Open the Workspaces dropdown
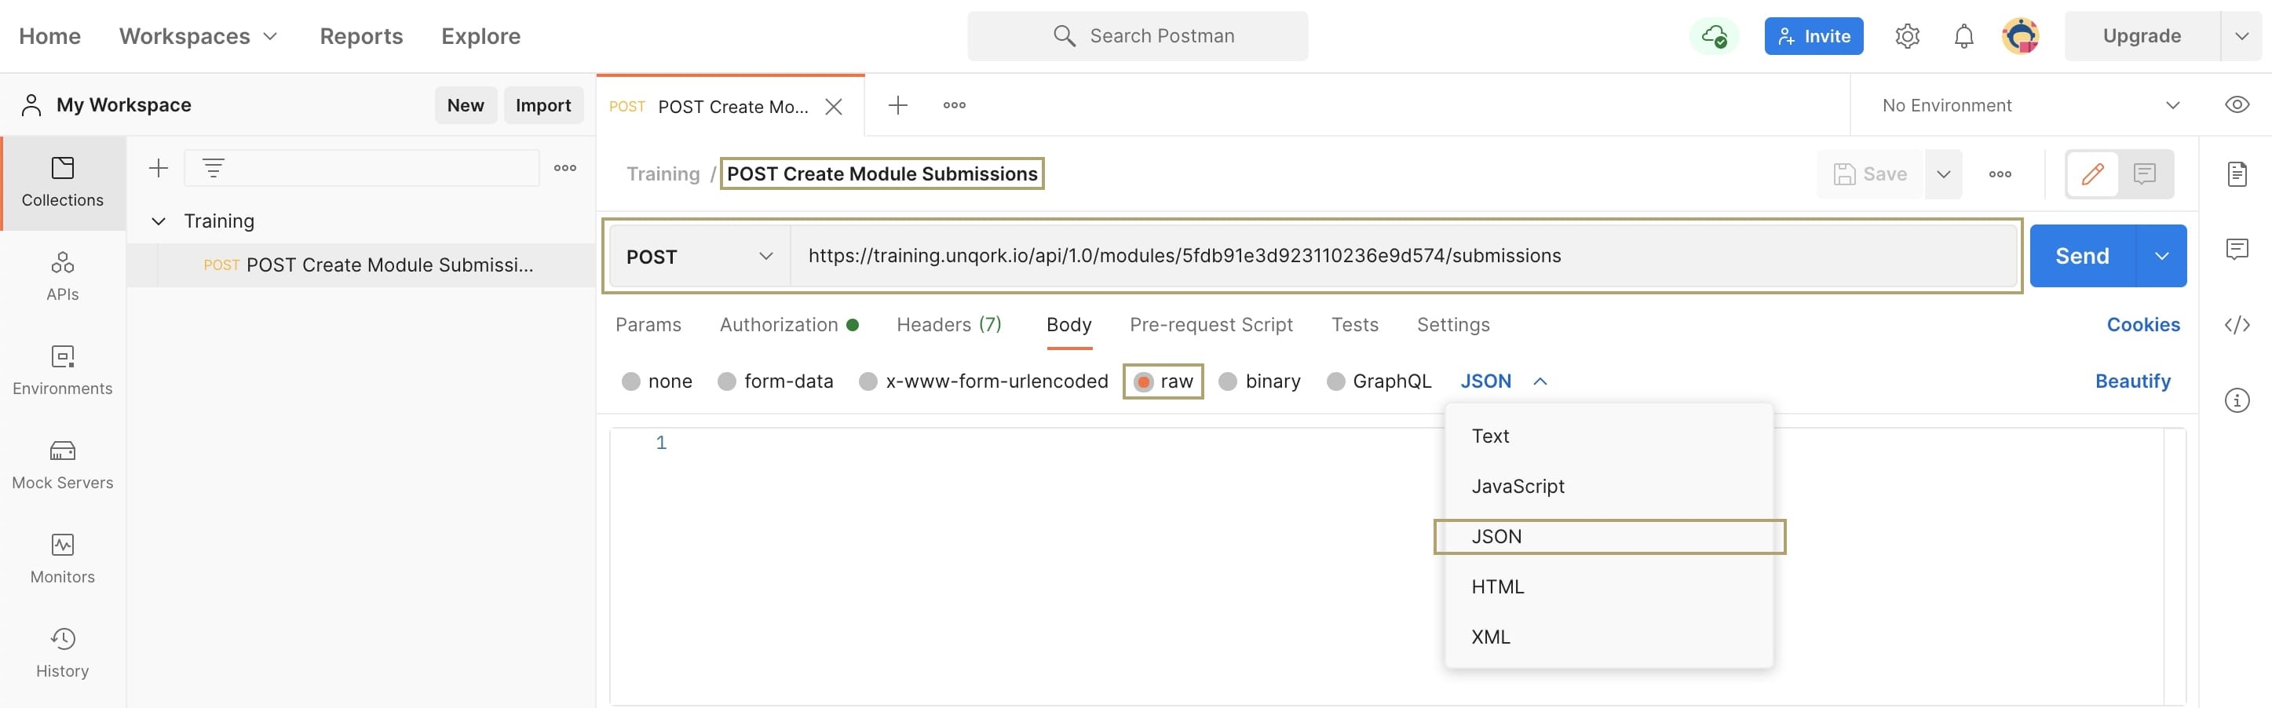 [x=199, y=36]
